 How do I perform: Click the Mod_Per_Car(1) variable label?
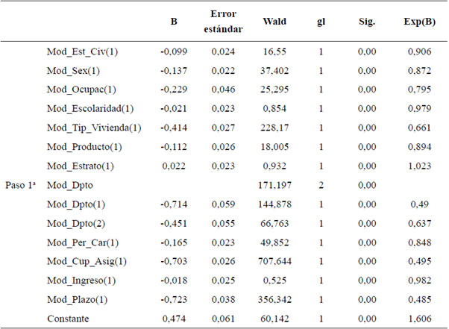(x=82, y=242)
